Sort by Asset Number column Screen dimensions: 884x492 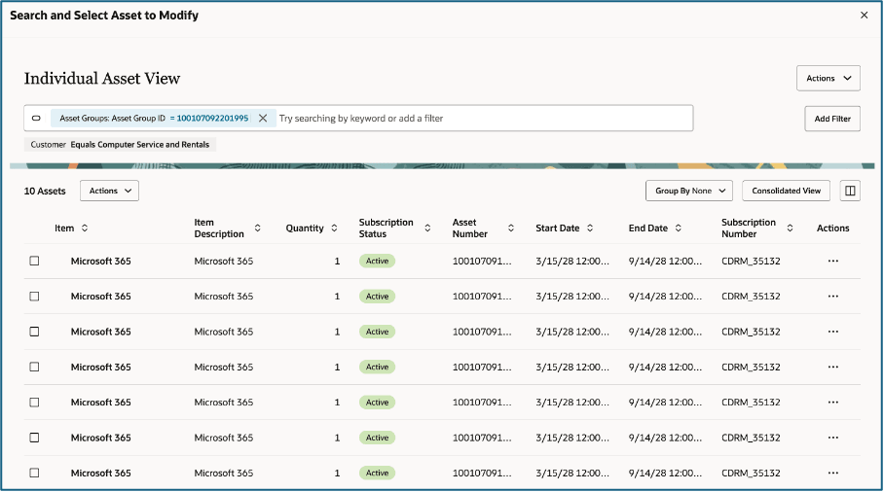coord(511,228)
